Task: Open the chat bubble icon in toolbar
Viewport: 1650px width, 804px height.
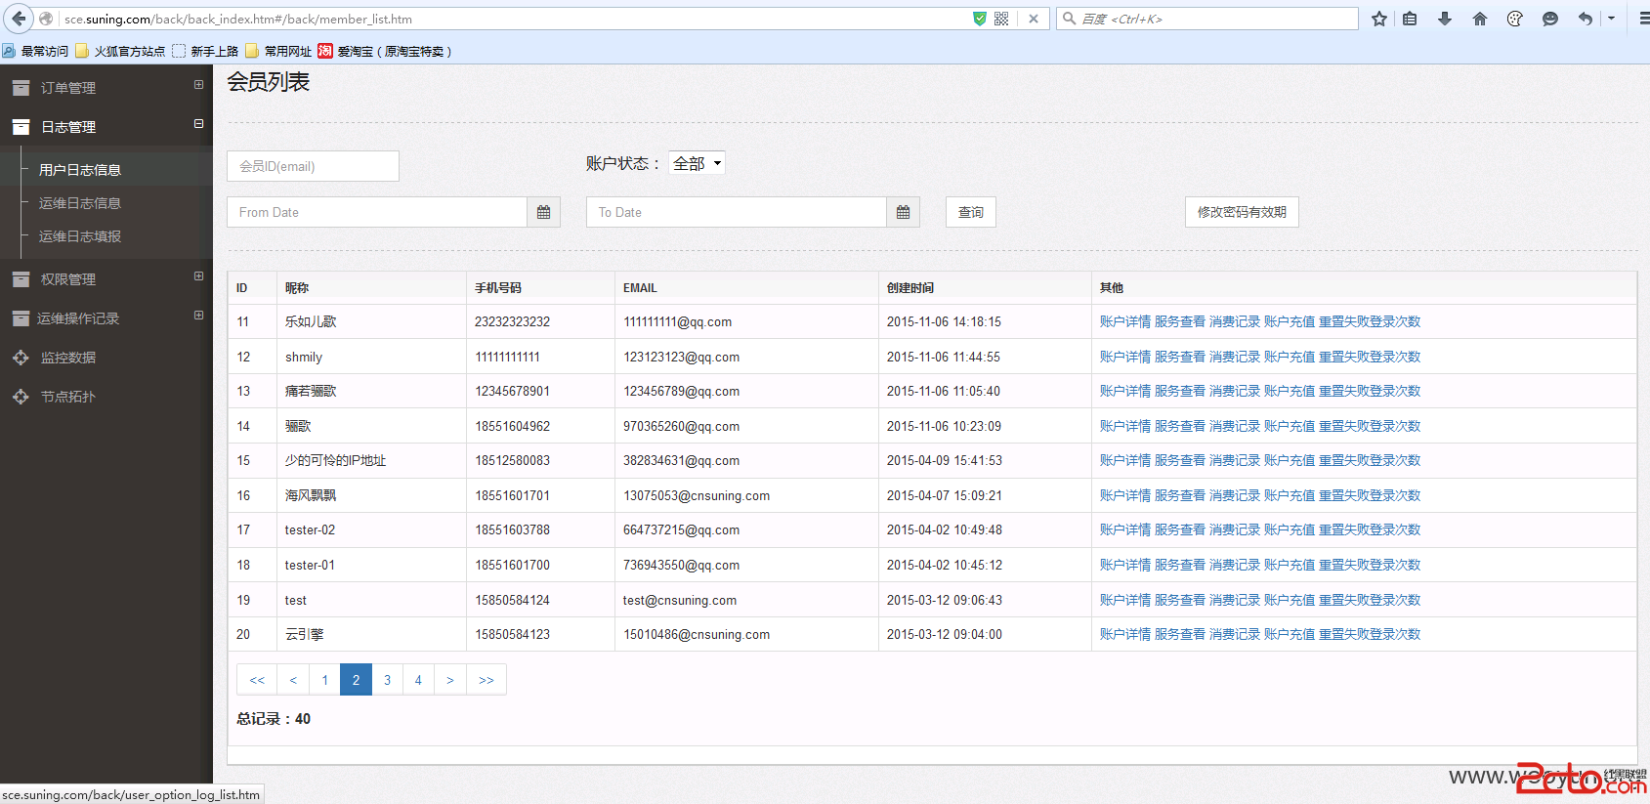Action: [x=1550, y=19]
